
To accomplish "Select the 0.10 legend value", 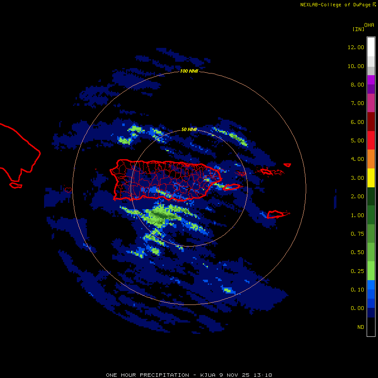I will click(357, 290).
